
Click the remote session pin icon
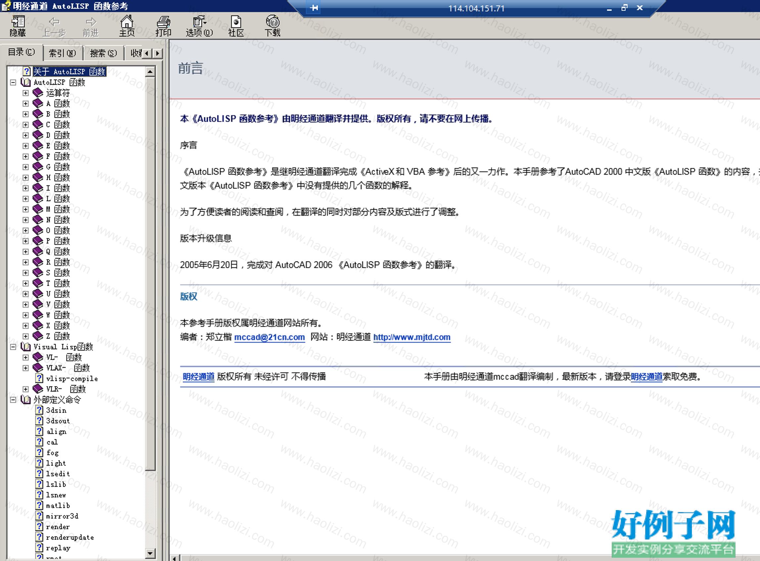click(314, 8)
